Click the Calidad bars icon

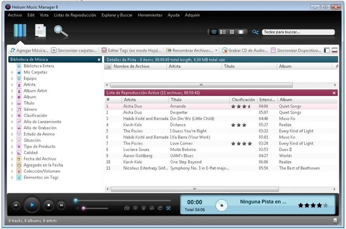(19, 152)
